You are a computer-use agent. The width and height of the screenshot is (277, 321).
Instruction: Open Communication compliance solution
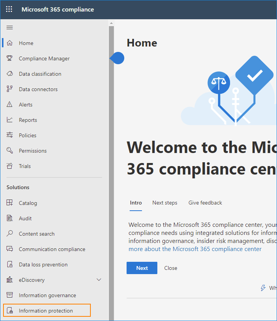[52, 249]
